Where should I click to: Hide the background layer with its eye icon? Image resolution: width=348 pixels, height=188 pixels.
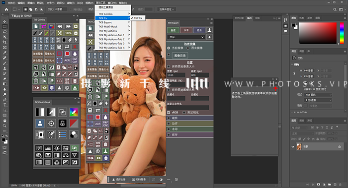point(293,147)
